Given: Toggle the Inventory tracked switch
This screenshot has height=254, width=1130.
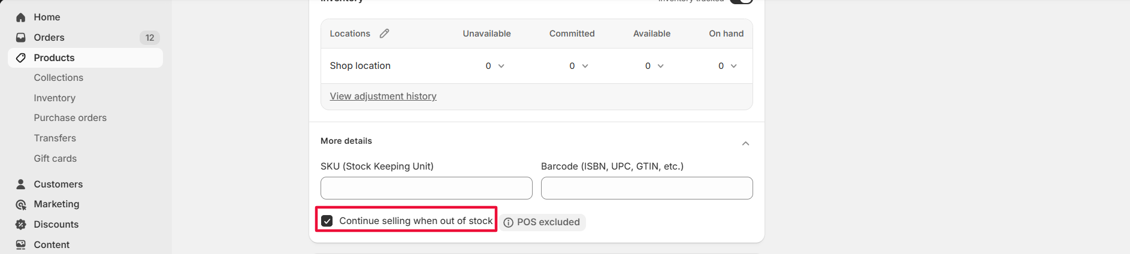Looking at the screenshot, I should (741, 1).
